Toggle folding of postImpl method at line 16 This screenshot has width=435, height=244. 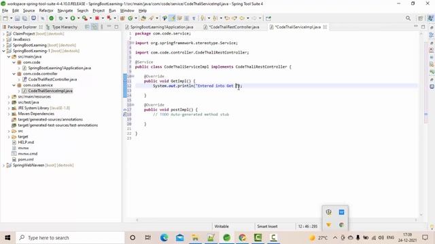pos(133,105)
